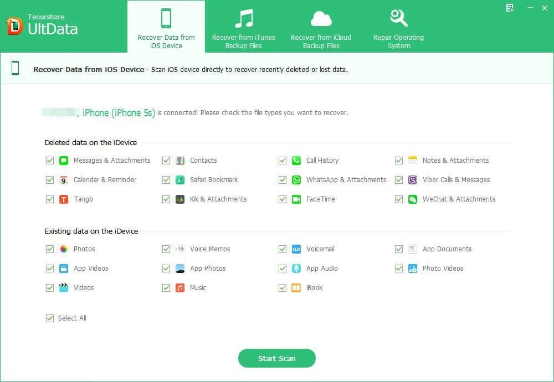Click the Safari Bookmark compass icon
The image size is (554, 382).
pyautogui.click(x=180, y=180)
